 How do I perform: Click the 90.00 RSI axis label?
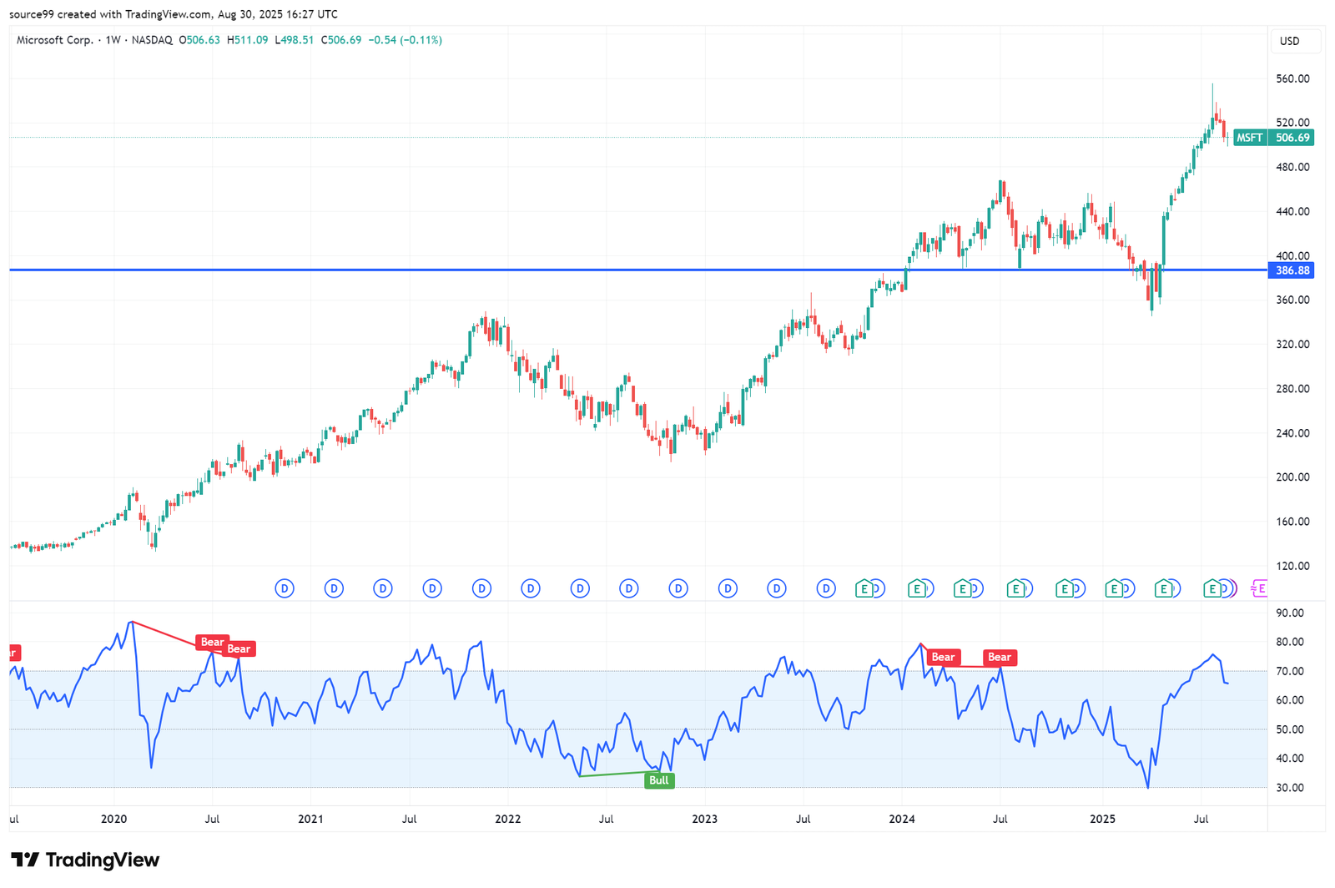pyautogui.click(x=1290, y=613)
